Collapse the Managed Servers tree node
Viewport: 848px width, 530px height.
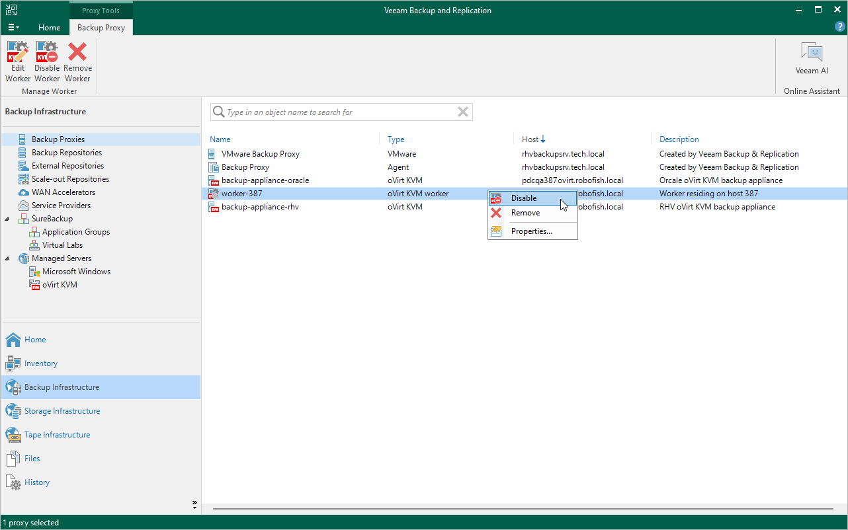[x=7, y=258]
